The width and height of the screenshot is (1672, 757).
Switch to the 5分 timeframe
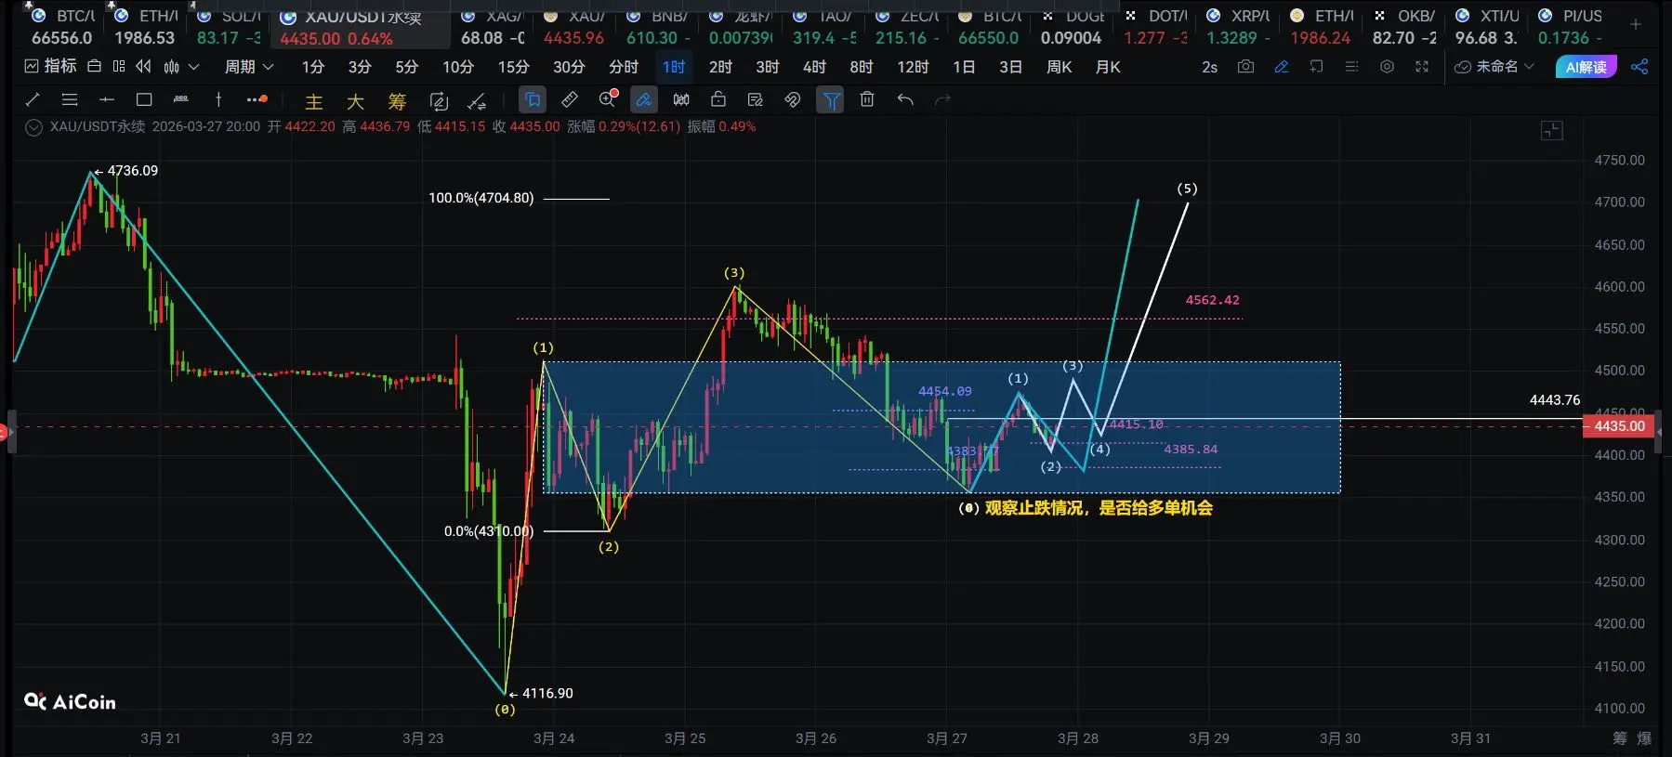tap(406, 67)
